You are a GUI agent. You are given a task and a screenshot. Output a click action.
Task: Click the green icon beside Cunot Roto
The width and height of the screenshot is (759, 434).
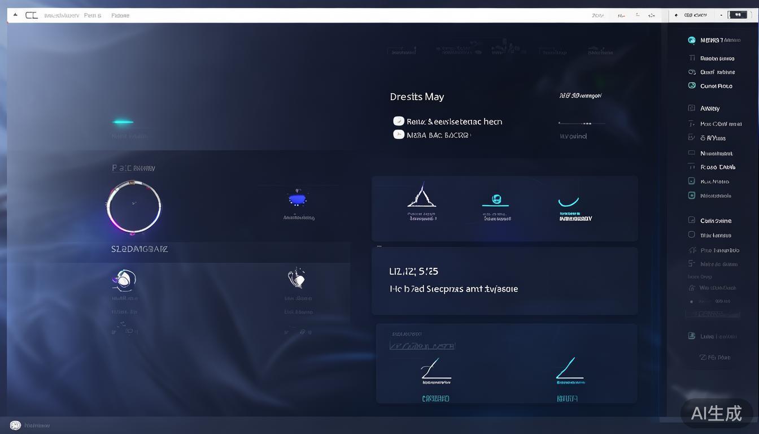click(692, 86)
